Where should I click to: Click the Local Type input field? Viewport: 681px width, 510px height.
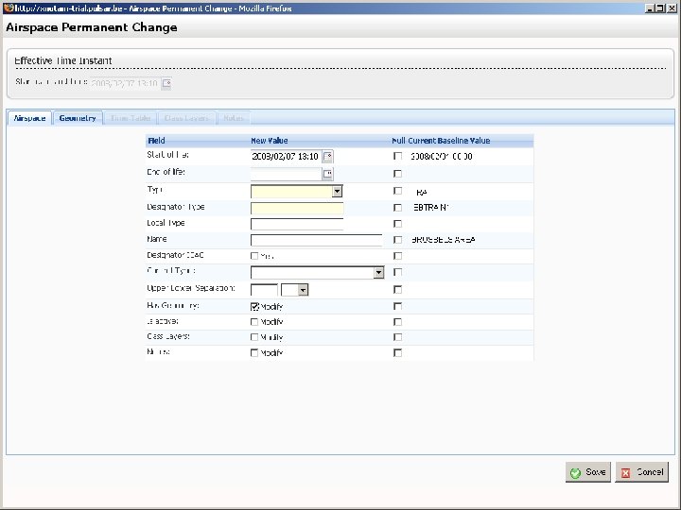pos(297,224)
